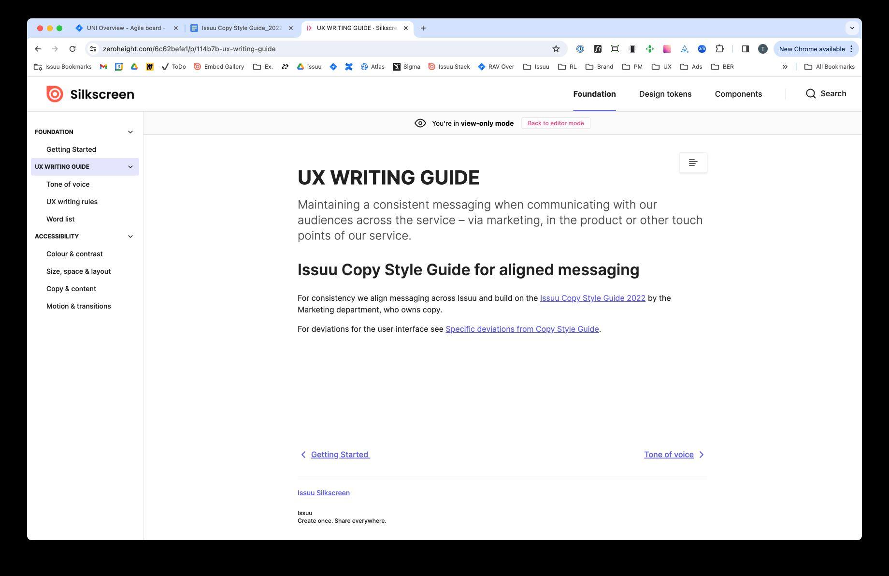This screenshot has width=889, height=576.
Task: Open UX writing rules page
Action: (x=72, y=202)
